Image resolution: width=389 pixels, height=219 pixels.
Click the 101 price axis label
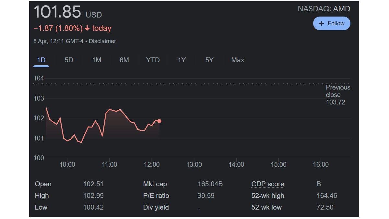tap(39, 138)
